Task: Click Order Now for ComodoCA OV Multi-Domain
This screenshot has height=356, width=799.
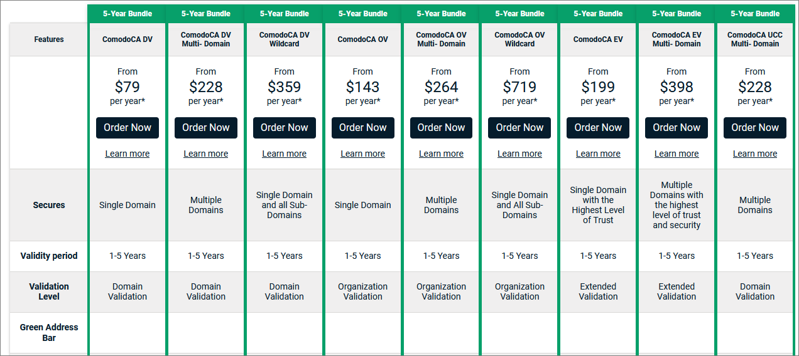Action: pyautogui.click(x=441, y=127)
